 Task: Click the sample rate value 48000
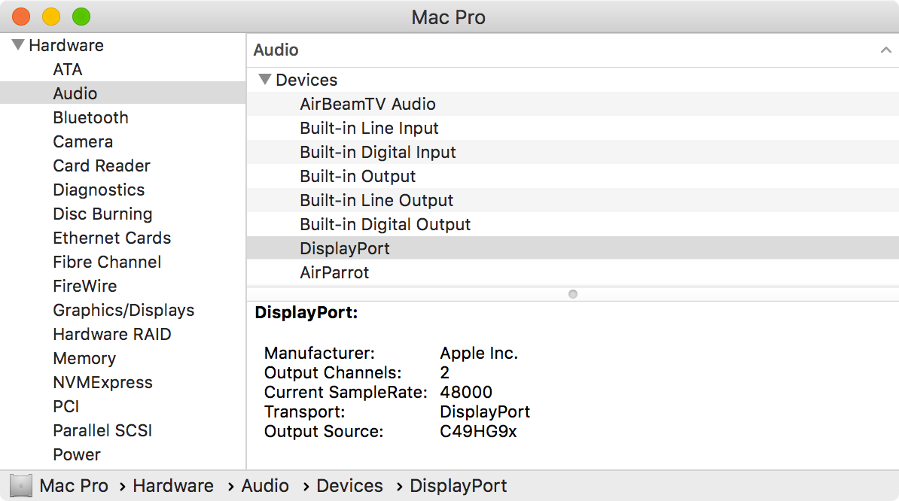click(x=466, y=392)
